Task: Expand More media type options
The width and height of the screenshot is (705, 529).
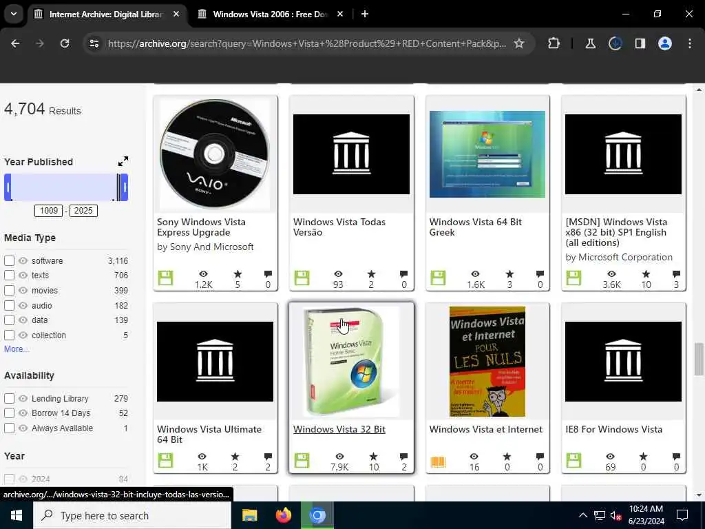Action: pyautogui.click(x=17, y=349)
